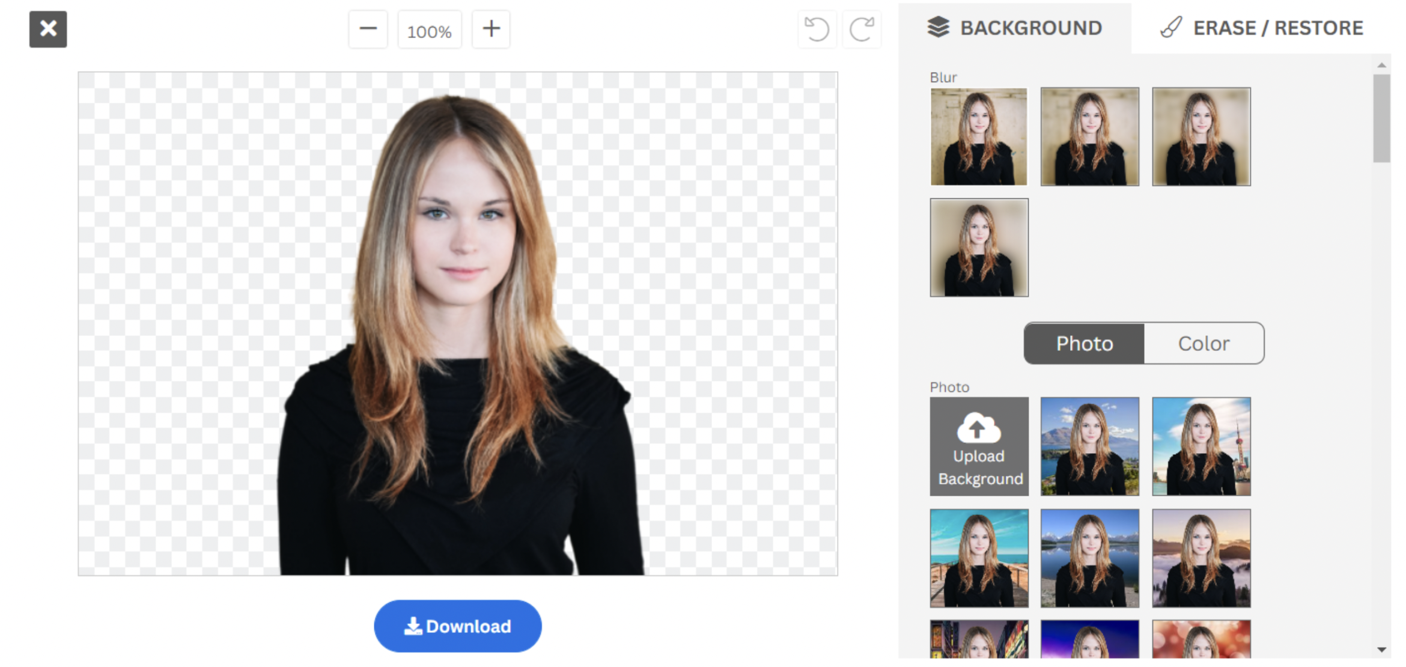Click the 100% zoom level field
Viewport: 1406px width, 667px height.
point(429,30)
